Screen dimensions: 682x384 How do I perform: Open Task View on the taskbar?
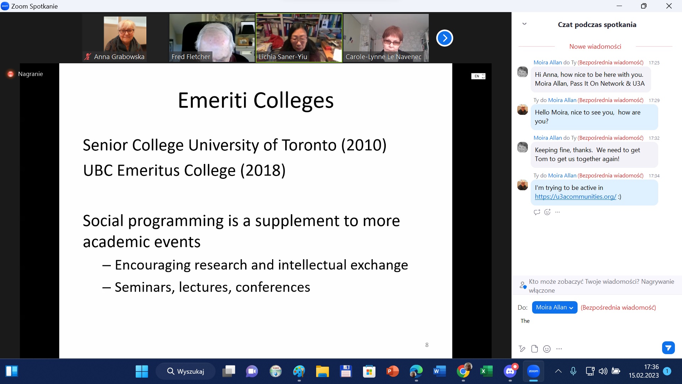click(x=229, y=372)
